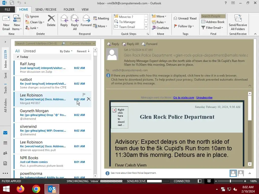The width and height of the screenshot is (259, 194).
Task: Open the Ralf Jung email
Action: coord(53,68)
